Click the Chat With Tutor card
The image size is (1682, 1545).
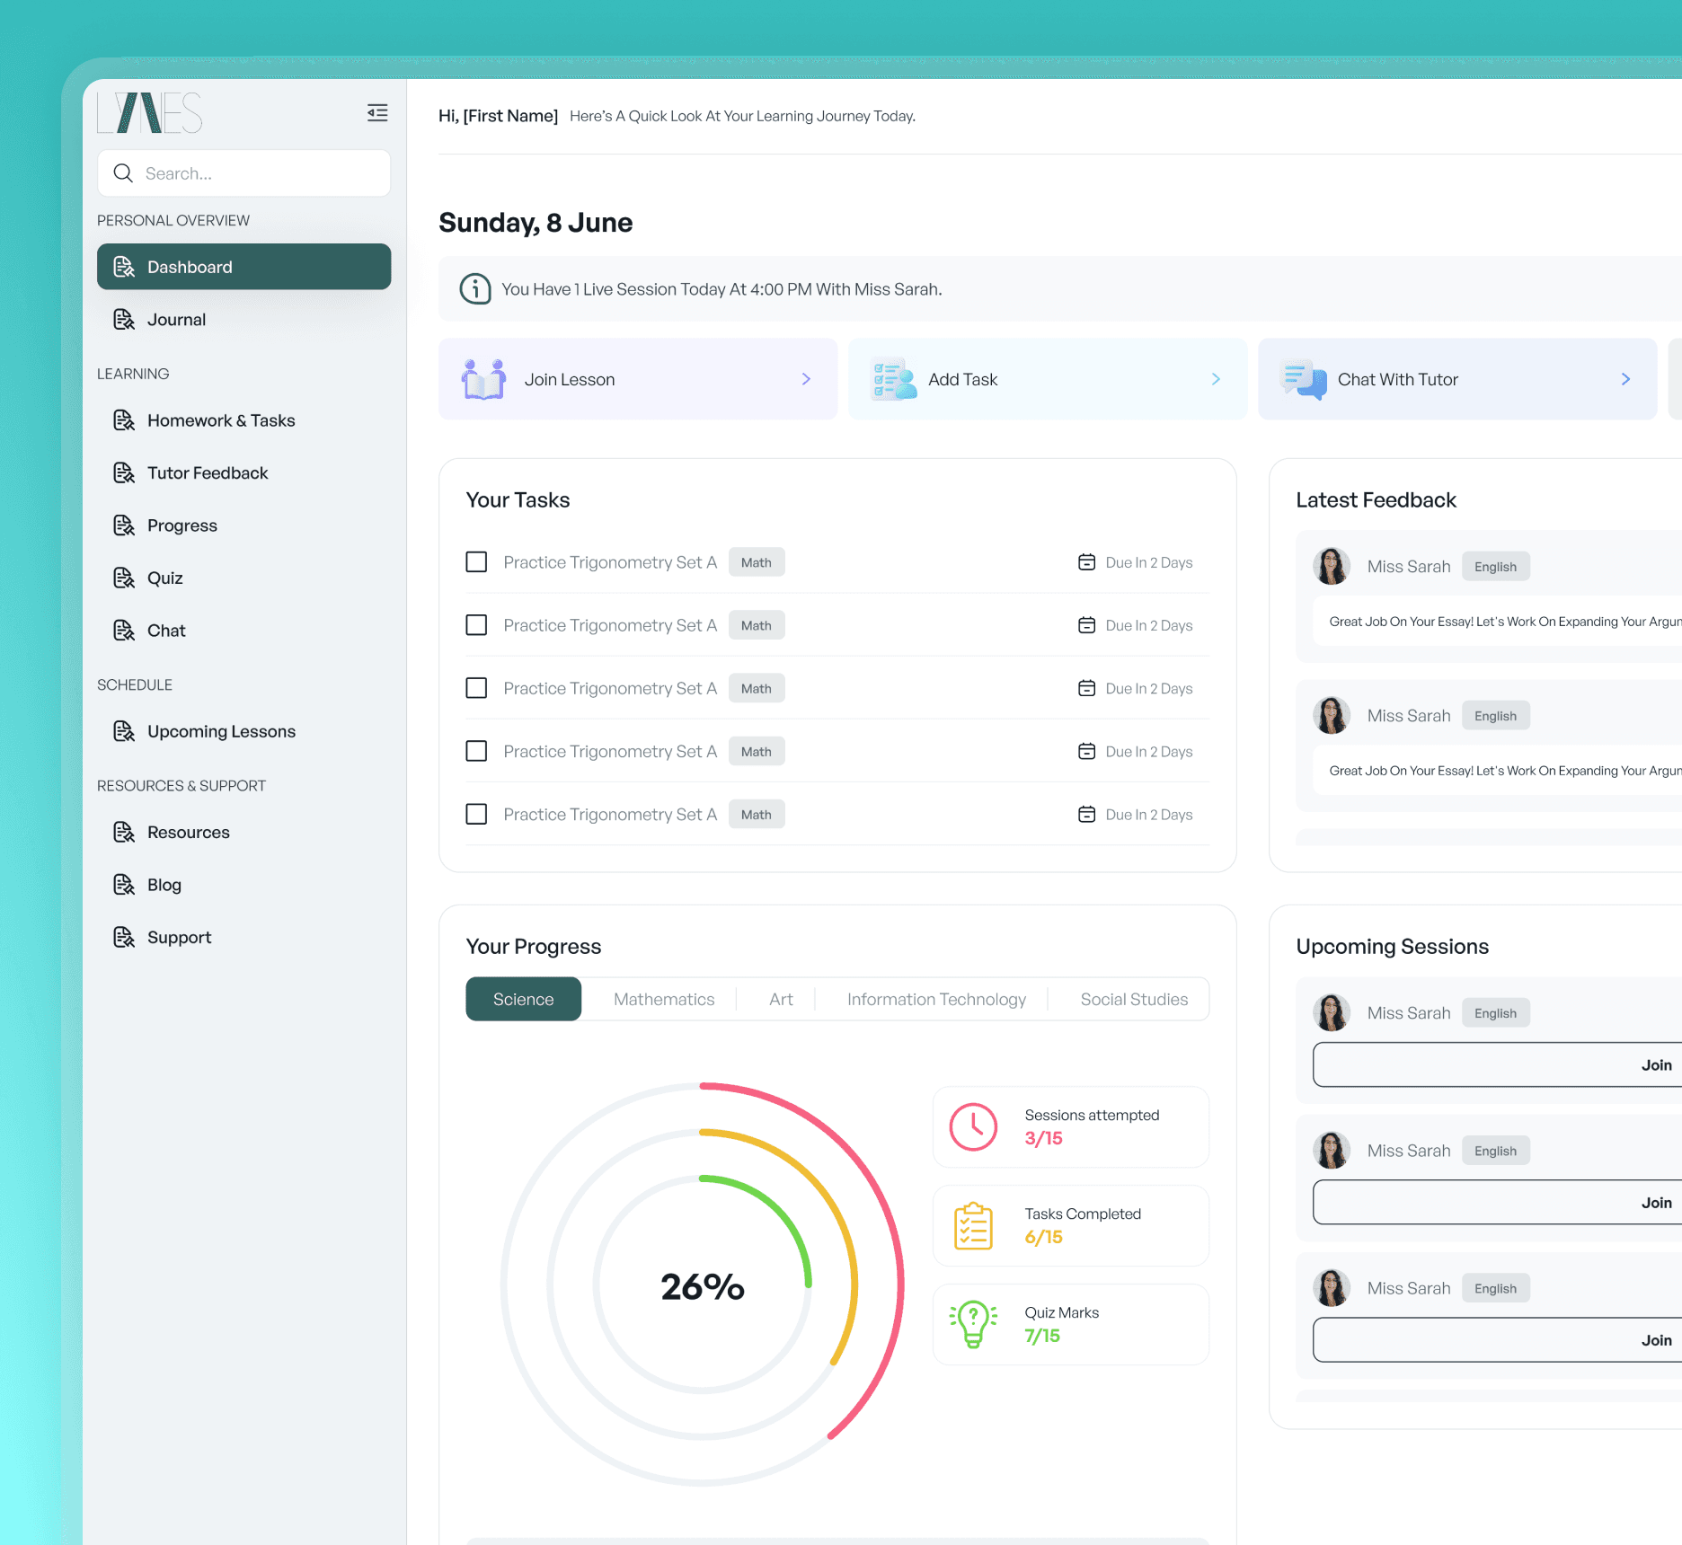click(1457, 379)
